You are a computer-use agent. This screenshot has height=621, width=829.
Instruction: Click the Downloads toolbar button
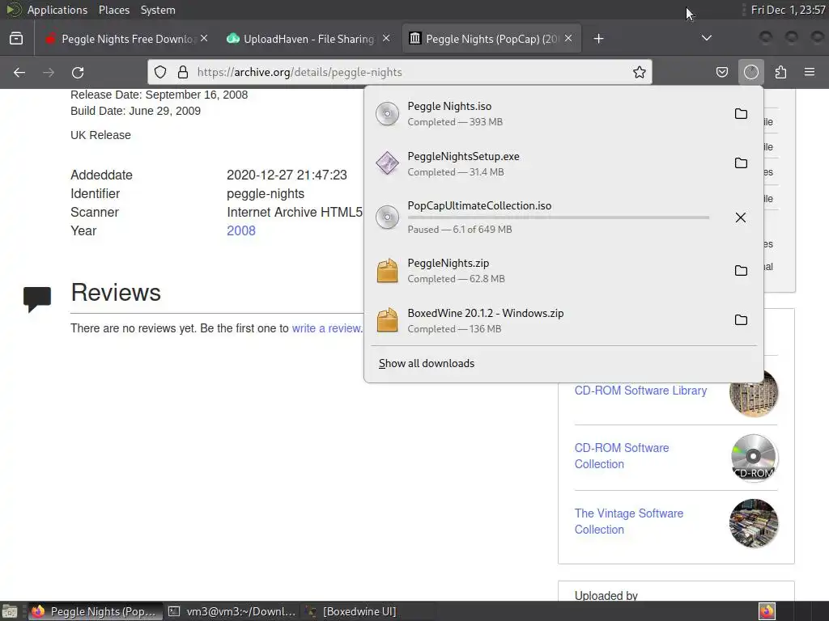tap(751, 72)
